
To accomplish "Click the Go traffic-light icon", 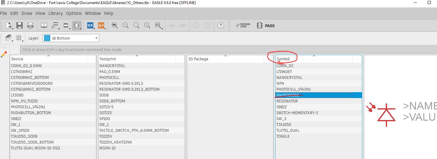I will pyautogui.click(x=207, y=25).
